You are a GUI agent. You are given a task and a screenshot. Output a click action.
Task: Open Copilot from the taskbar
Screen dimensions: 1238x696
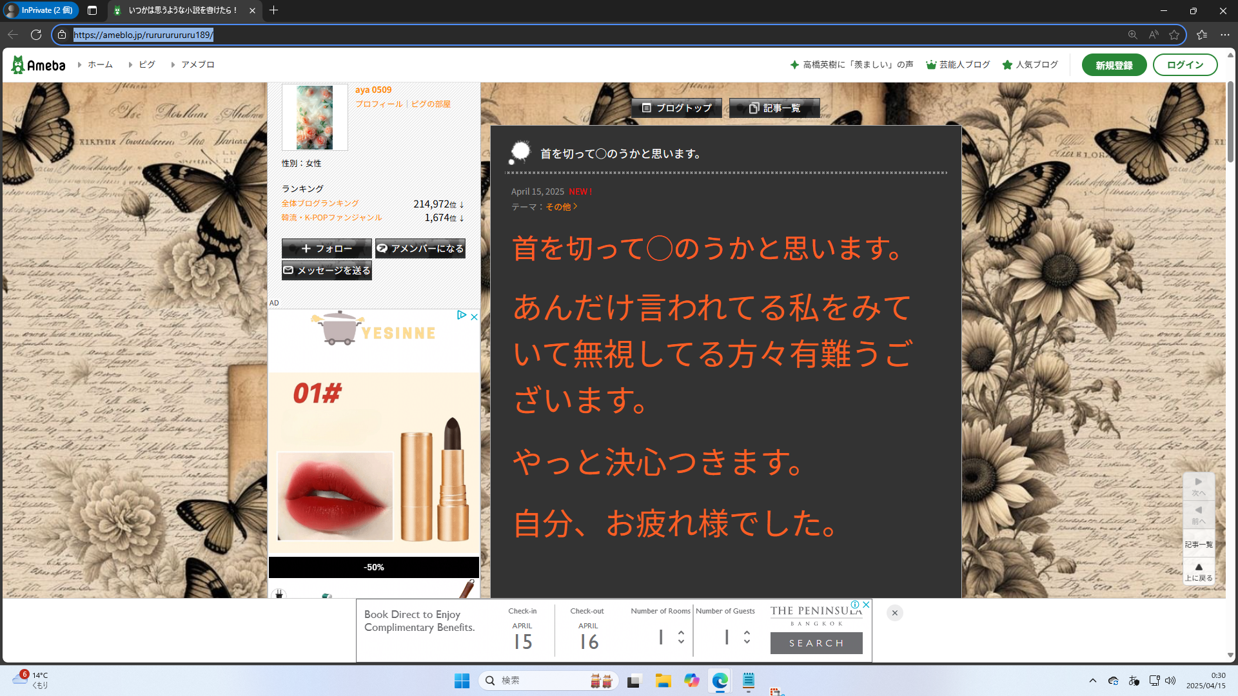[692, 681]
